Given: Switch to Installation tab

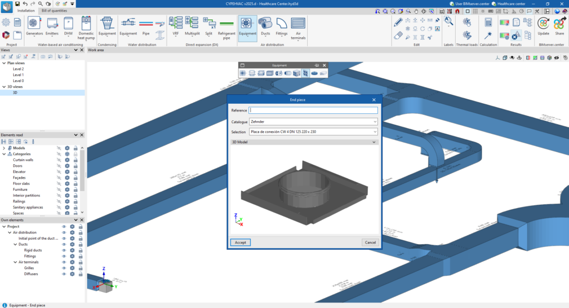Looking at the screenshot, I should click(26, 11).
